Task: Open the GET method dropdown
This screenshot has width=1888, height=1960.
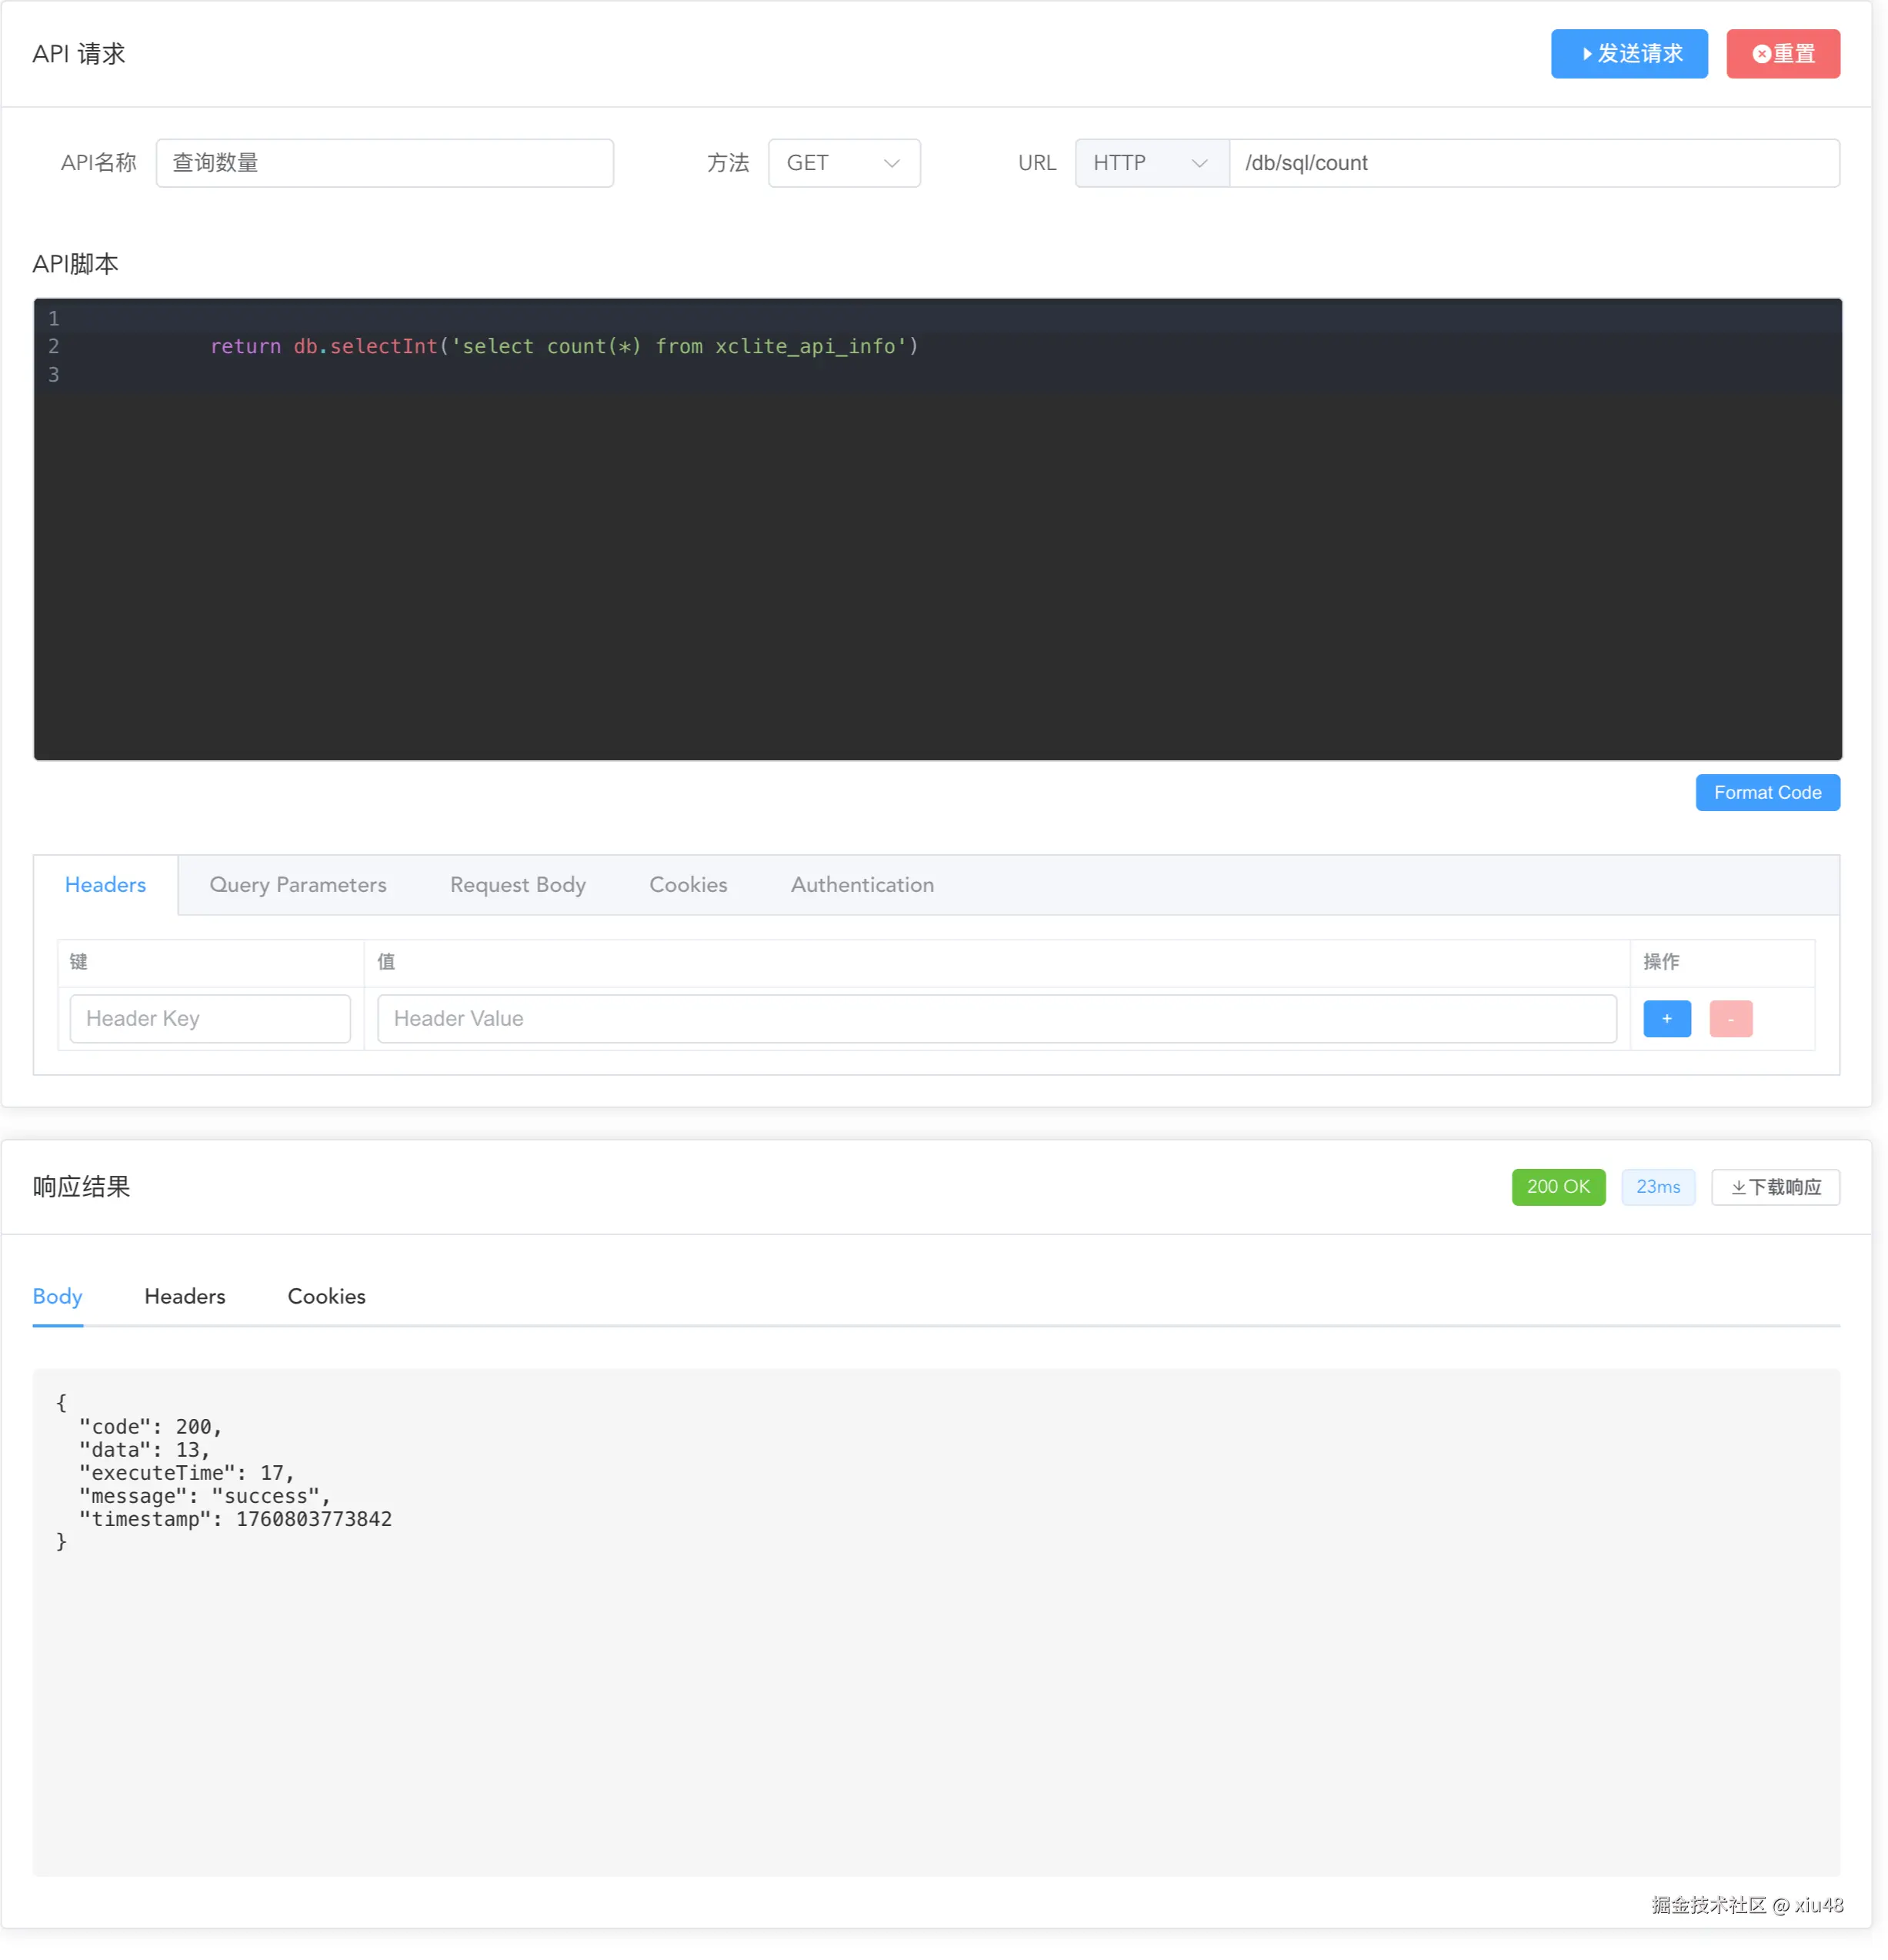Action: pyautogui.click(x=843, y=162)
